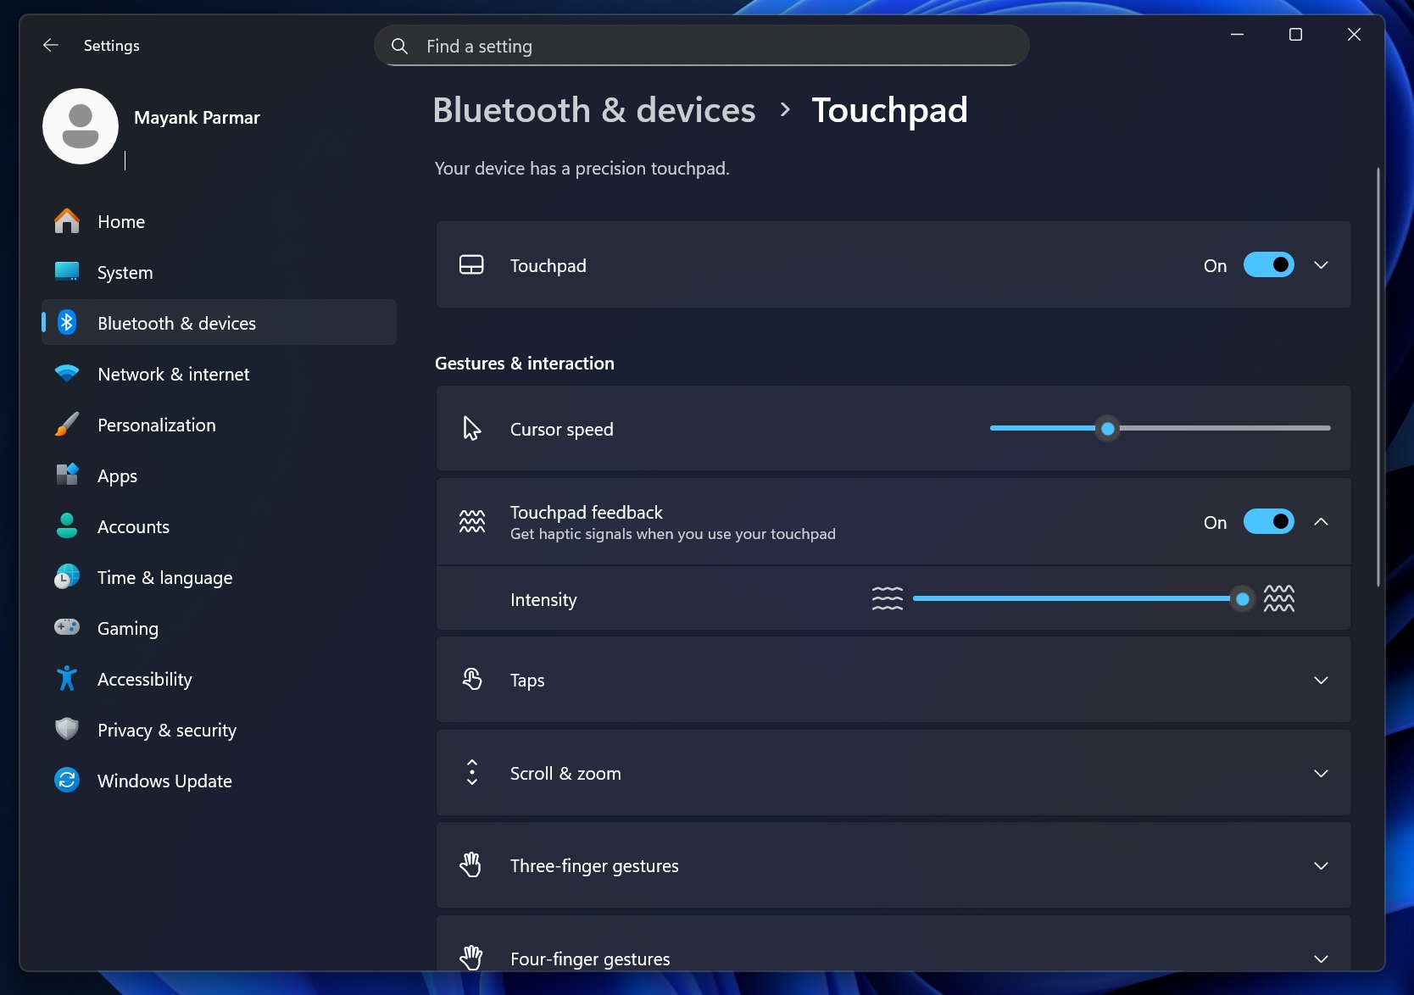The width and height of the screenshot is (1414, 995).
Task: Disable Touchpad feedback
Action: click(1268, 521)
